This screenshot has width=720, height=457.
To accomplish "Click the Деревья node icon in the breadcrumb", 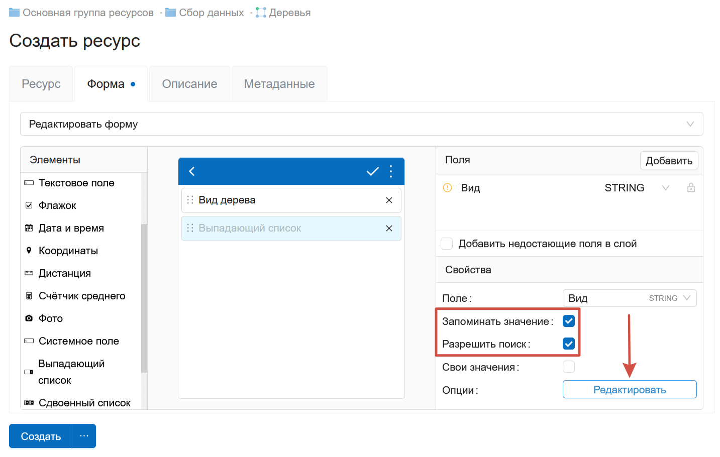I will pos(261,12).
